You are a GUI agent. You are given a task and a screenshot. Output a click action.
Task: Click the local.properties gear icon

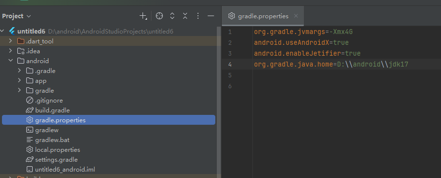click(x=30, y=150)
